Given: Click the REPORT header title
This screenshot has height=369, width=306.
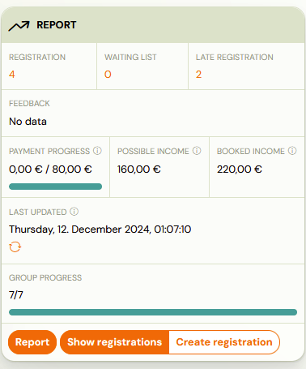Looking at the screenshot, I should pos(57,25).
